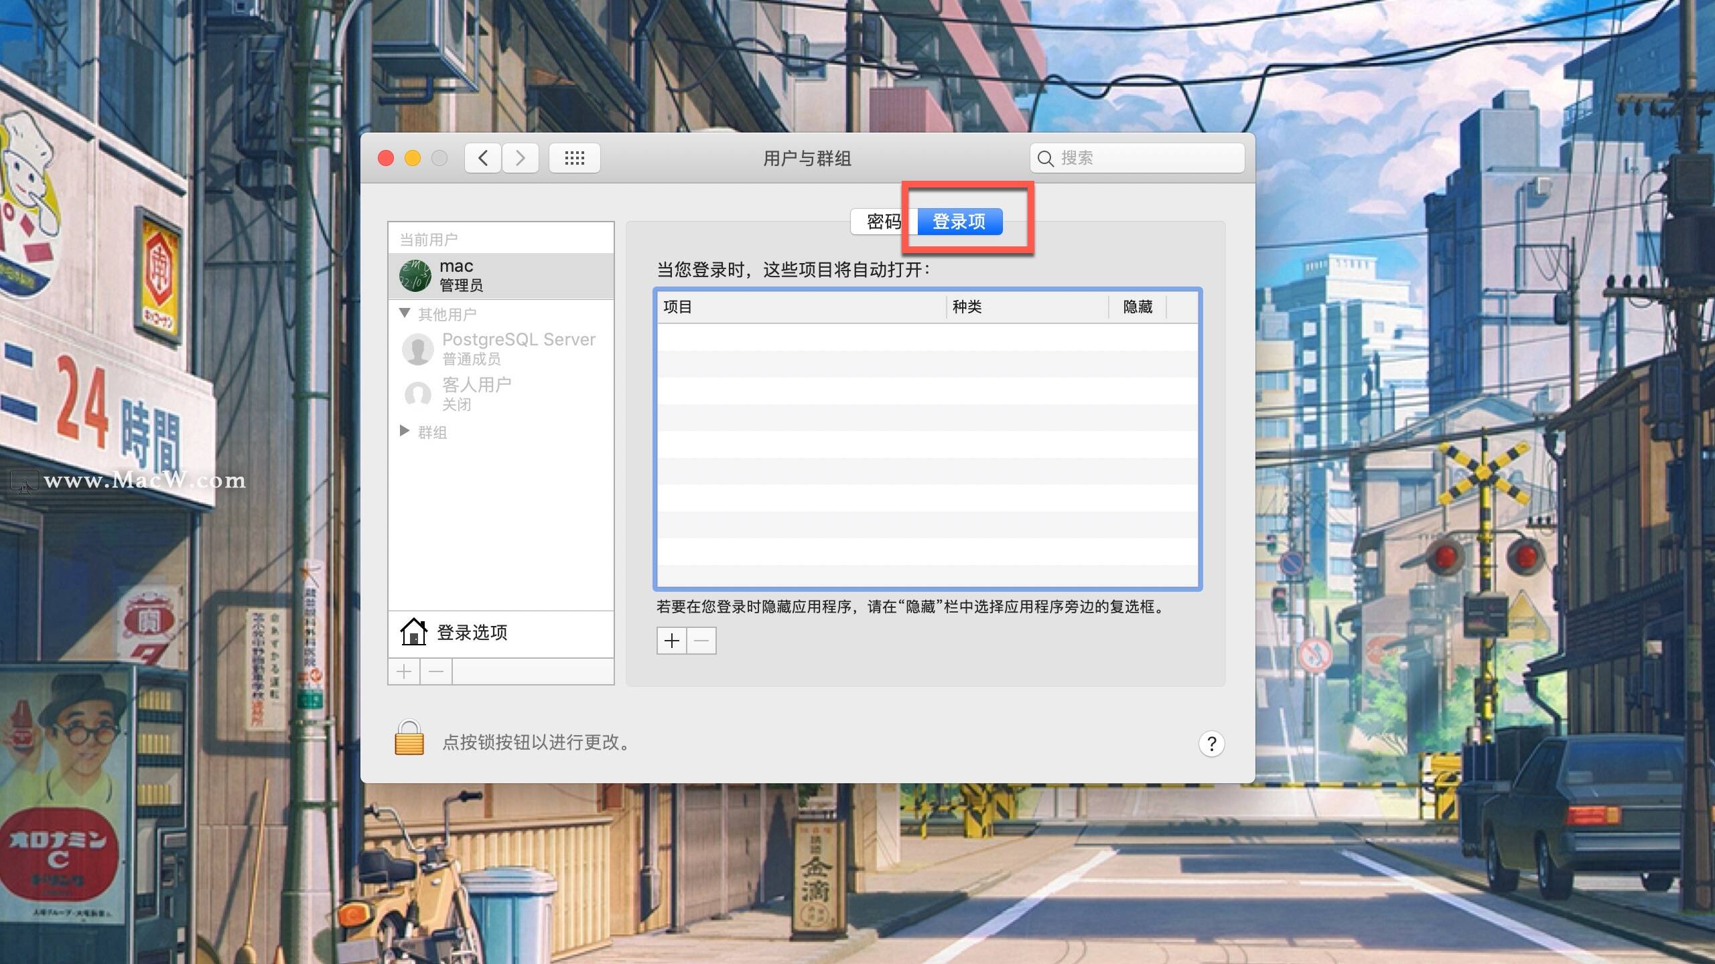Click the 隐藏 column header
The image size is (1715, 964).
(1138, 307)
